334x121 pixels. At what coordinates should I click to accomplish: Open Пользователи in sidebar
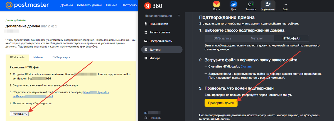[159, 24]
